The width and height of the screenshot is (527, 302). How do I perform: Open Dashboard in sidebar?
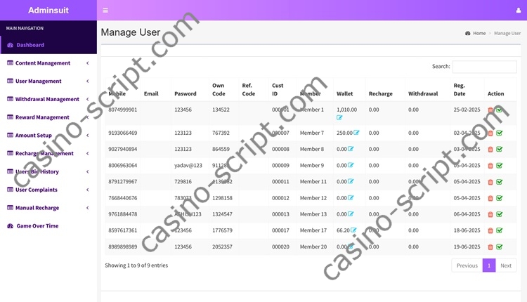30,45
